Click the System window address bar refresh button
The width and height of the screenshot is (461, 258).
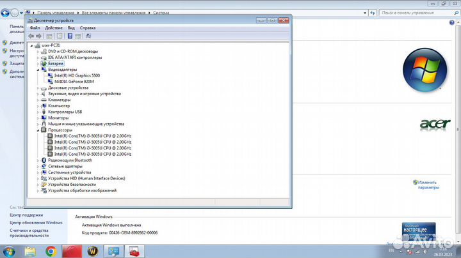pos(373,13)
